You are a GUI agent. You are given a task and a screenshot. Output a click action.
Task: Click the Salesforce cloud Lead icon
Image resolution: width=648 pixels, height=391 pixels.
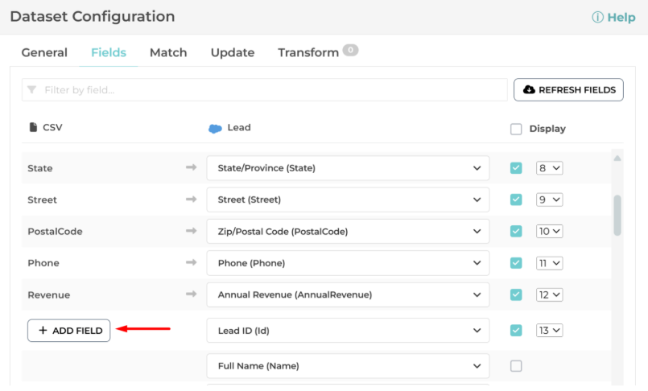point(215,128)
